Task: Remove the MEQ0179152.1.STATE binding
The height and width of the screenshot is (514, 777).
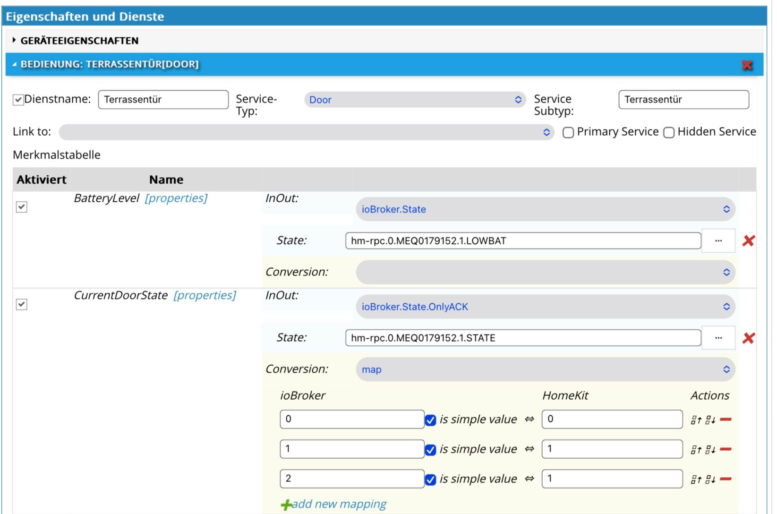Action: pos(748,338)
